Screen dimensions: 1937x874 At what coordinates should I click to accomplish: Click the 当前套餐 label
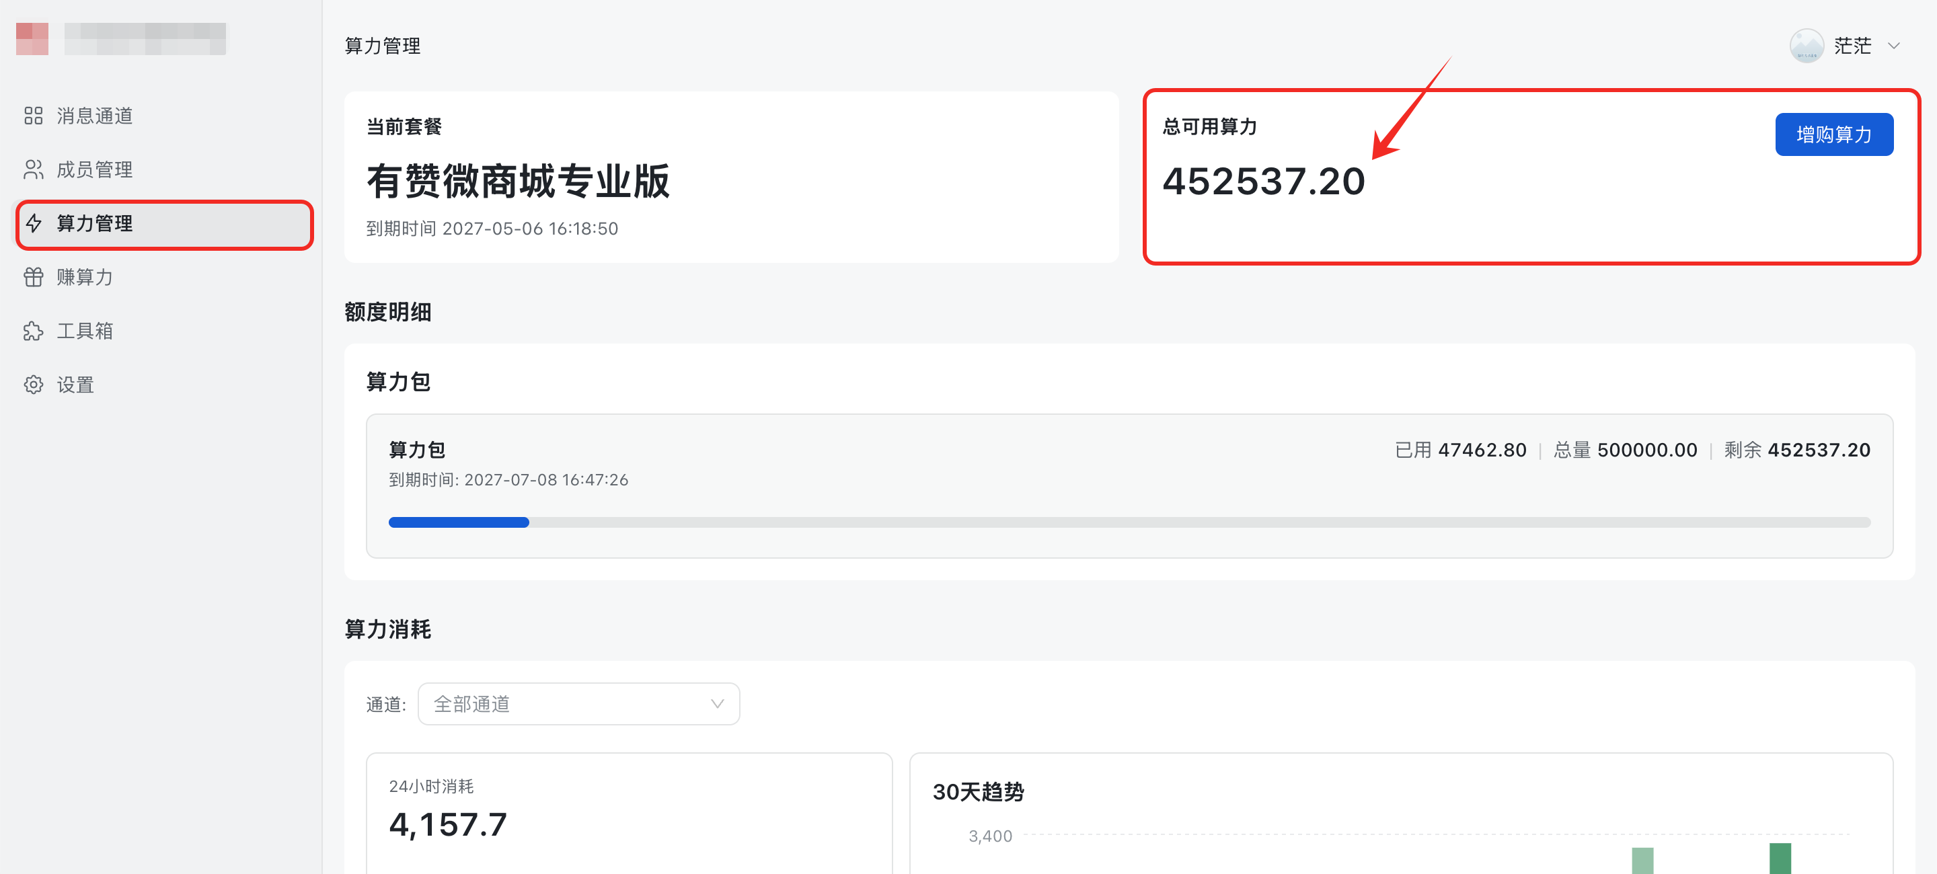click(x=404, y=127)
